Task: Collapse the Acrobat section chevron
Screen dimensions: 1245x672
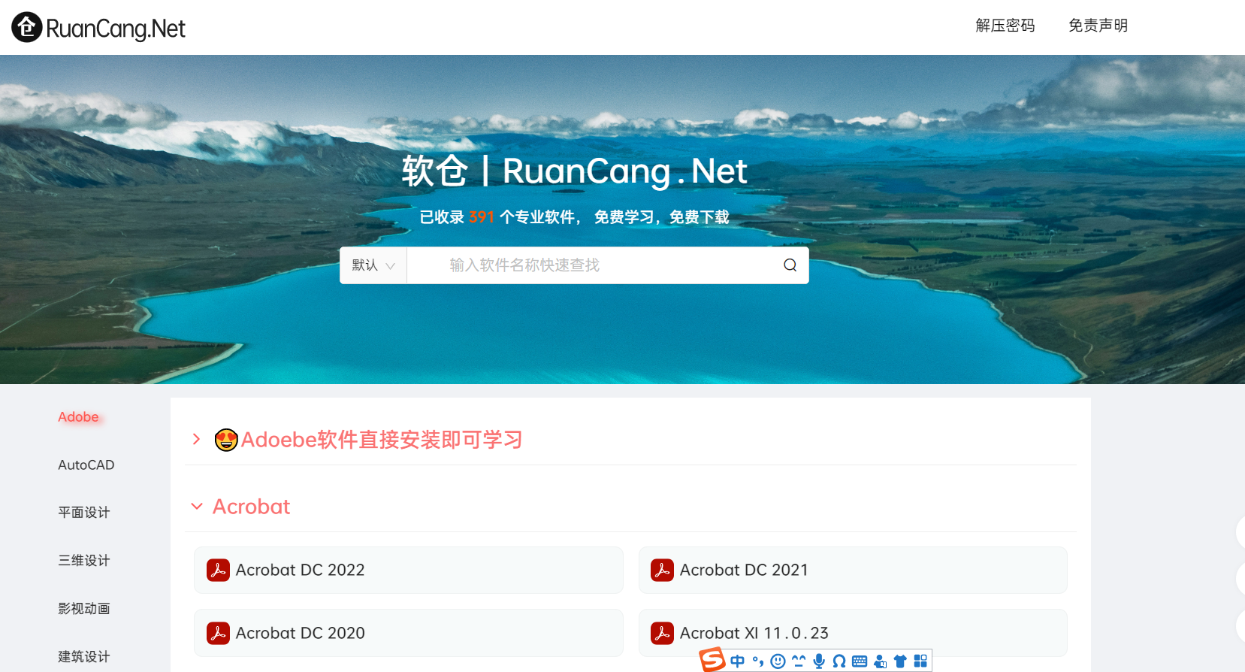Action: [x=197, y=507]
